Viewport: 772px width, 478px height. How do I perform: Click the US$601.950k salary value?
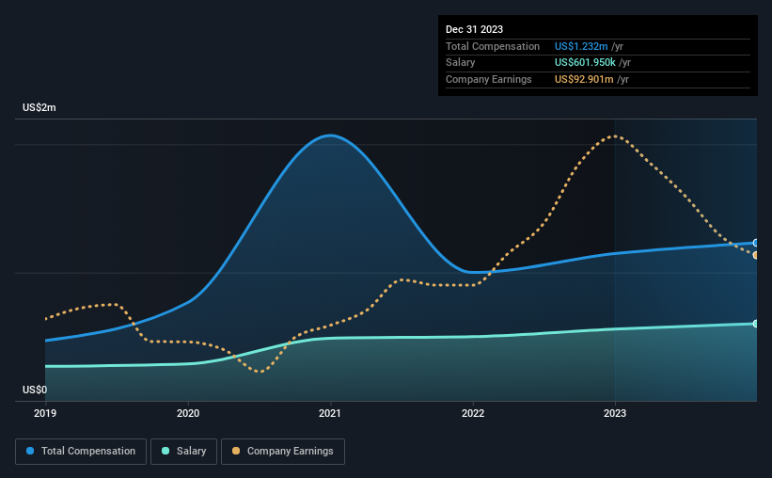[x=585, y=63]
